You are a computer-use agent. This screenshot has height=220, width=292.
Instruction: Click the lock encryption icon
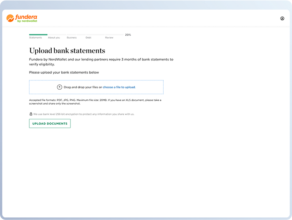(31, 114)
